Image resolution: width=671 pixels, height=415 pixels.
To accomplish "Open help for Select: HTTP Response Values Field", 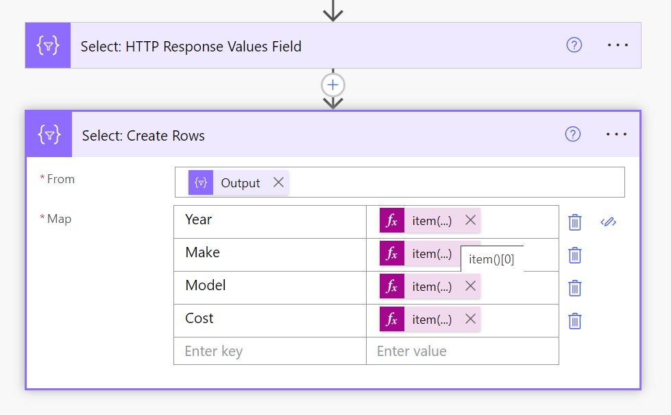I will 573,45.
